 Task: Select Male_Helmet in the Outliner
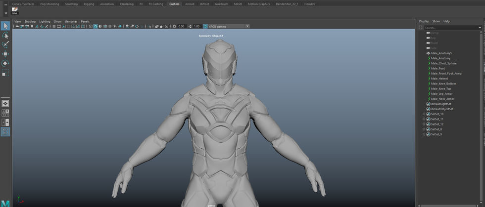[439, 79]
